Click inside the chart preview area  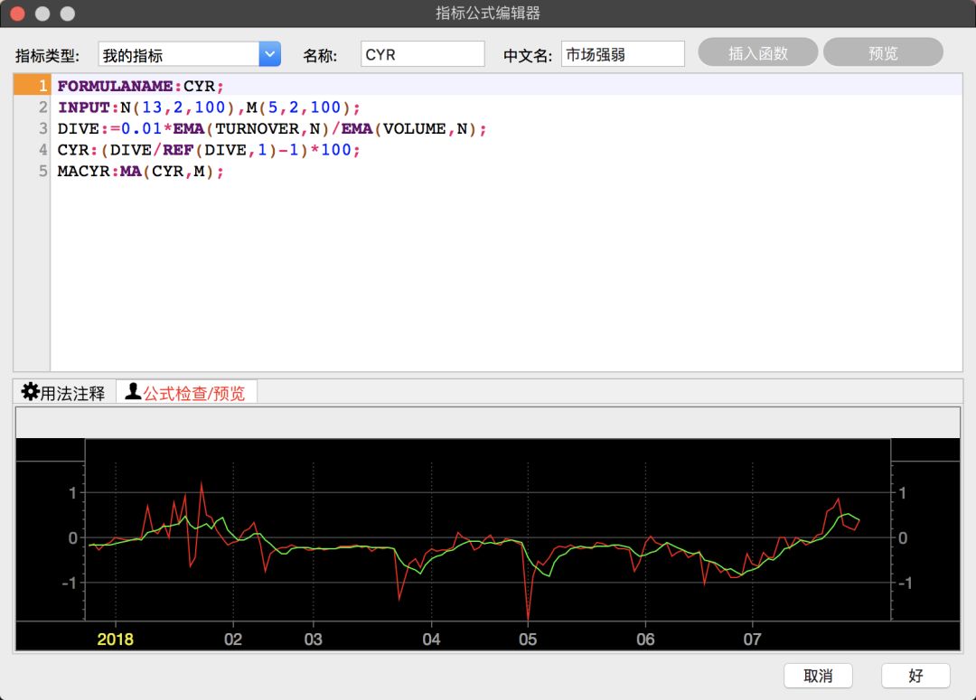[x=488, y=537]
